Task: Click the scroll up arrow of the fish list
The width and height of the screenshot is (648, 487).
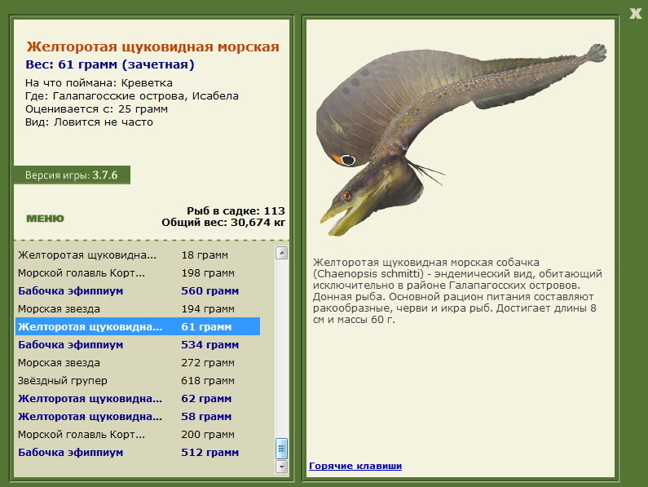Action: (281, 253)
